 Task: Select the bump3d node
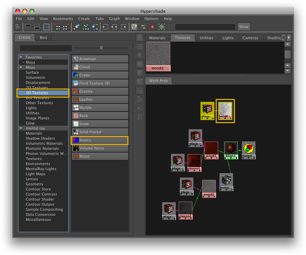[x=226, y=182]
